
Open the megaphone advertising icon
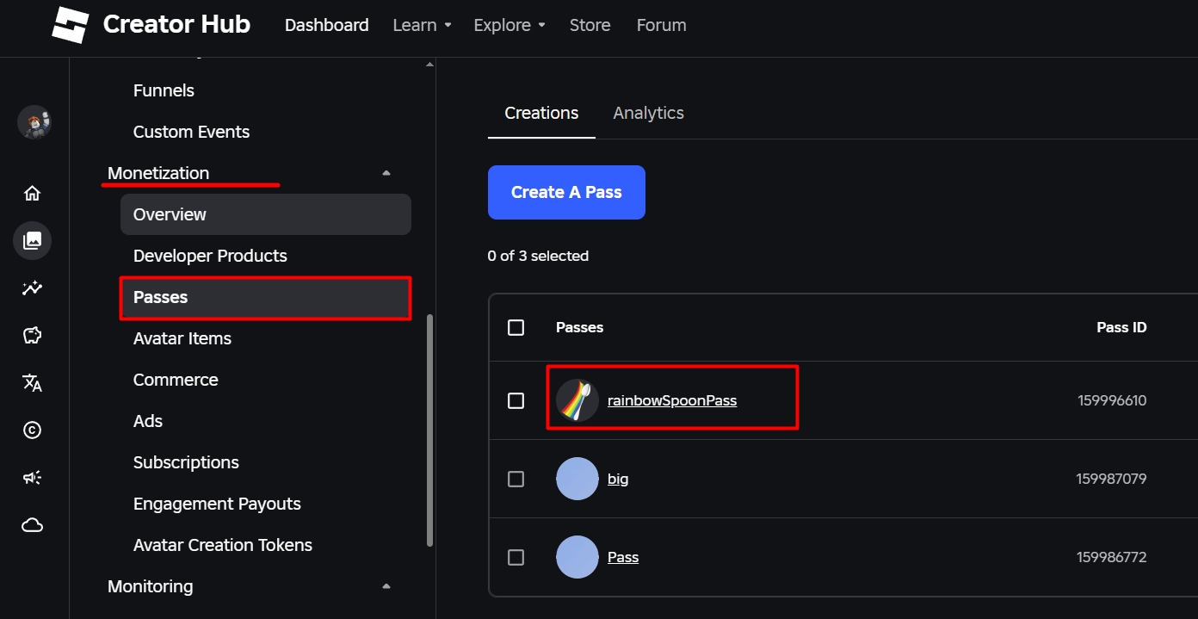coord(32,478)
